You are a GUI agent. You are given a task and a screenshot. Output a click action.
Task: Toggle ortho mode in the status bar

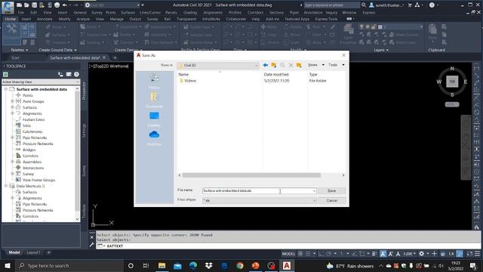pyautogui.click(x=321, y=254)
